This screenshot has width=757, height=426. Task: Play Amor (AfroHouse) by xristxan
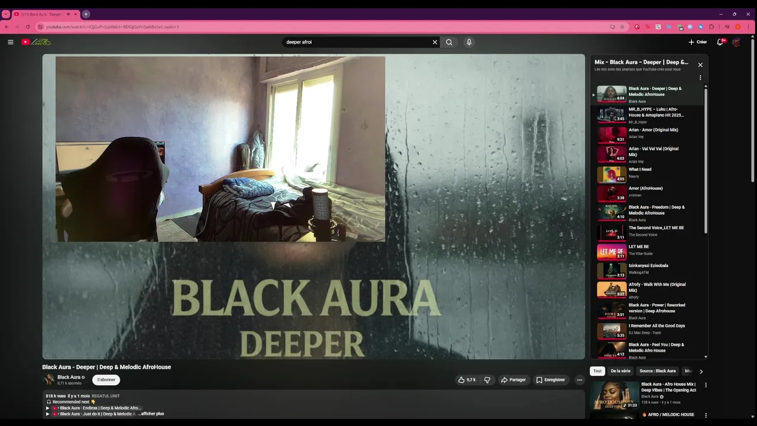[x=649, y=193]
